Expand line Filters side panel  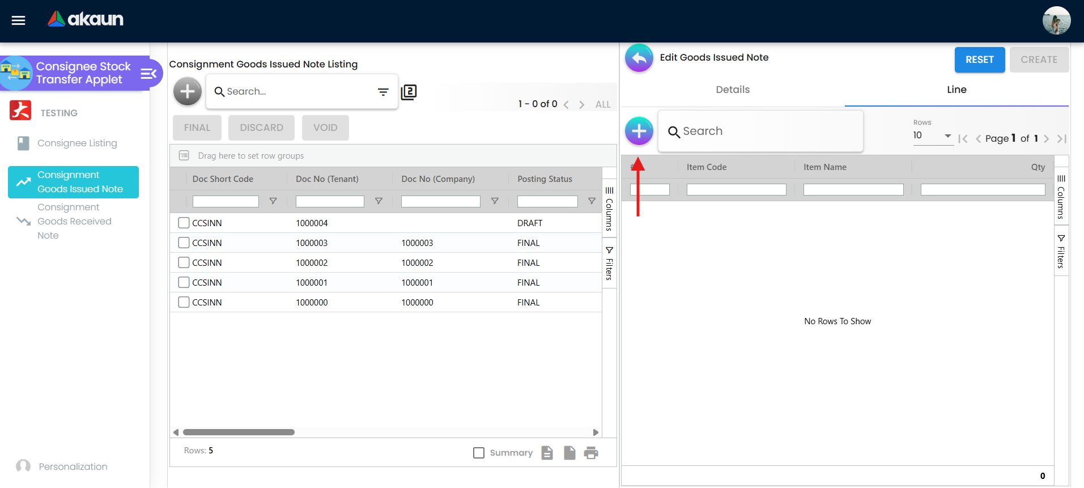tap(1061, 251)
